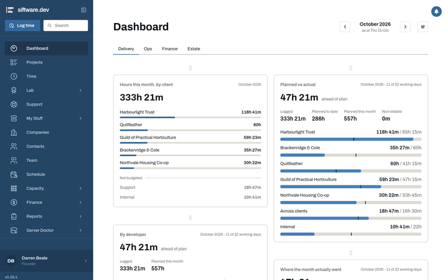Expand the Finance submenu chevron
This screenshot has height=280, width=448.
pyautogui.click(x=80, y=202)
